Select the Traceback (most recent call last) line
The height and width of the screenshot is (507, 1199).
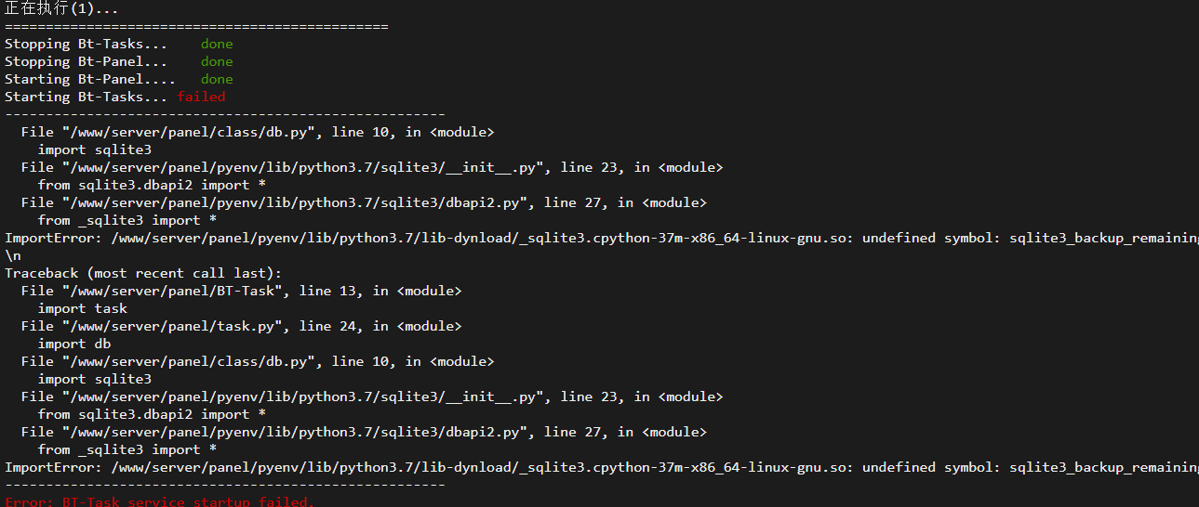[x=143, y=273]
